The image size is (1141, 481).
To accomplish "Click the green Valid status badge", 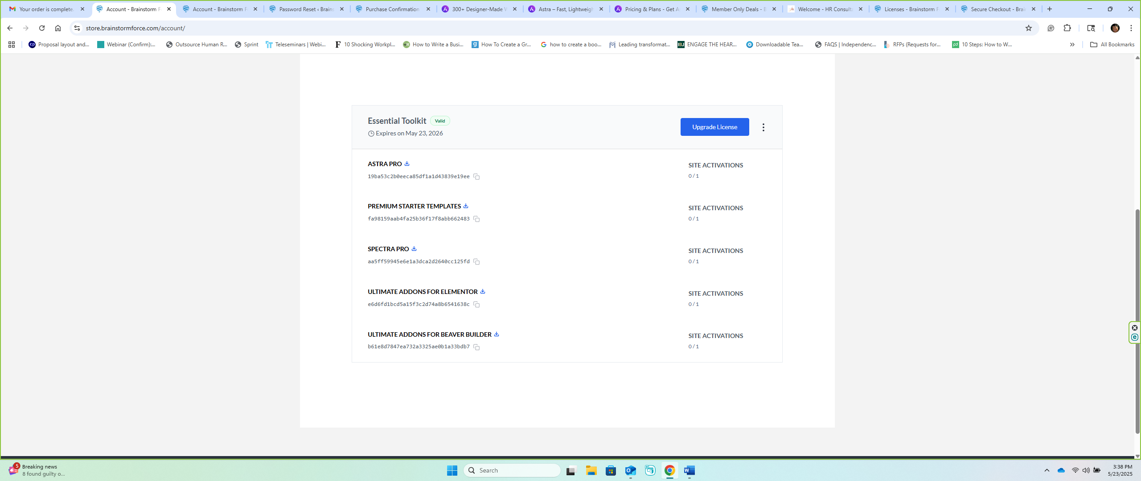I will (x=440, y=121).
